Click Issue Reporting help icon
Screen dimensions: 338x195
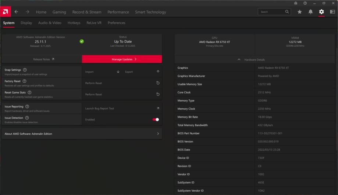coord(27,106)
